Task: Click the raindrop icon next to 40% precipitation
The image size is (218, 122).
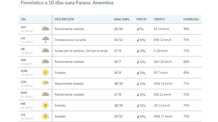Action: point(138,40)
